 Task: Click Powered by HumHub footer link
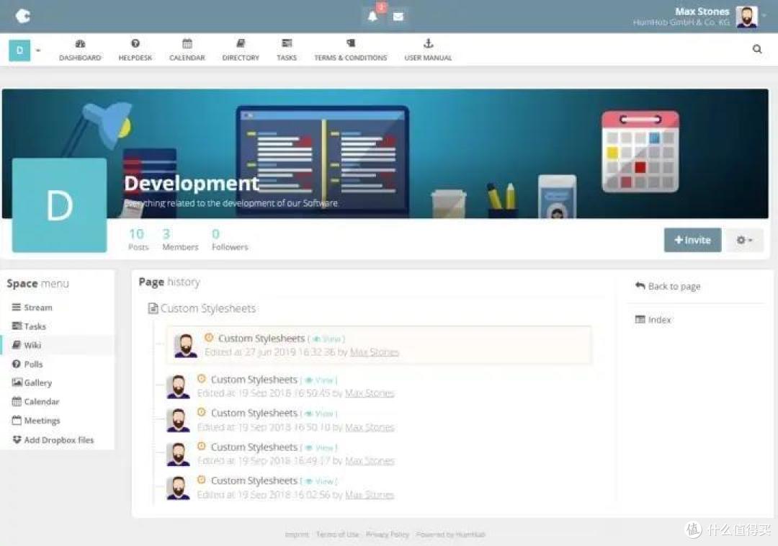450,534
